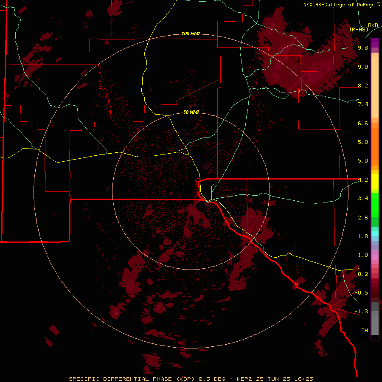Pick the dark maroon swatch beside -0.5
382x382 pixels.
[x=375, y=292]
